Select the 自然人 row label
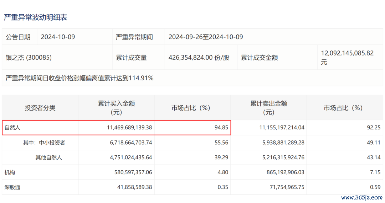Screen dimensions: 385x203 tap(12, 128)
